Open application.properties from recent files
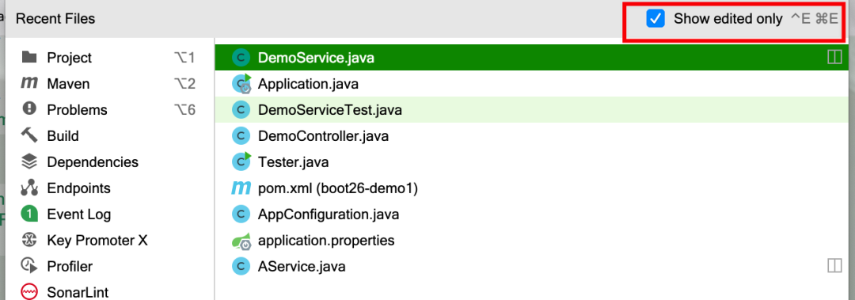 532,240
